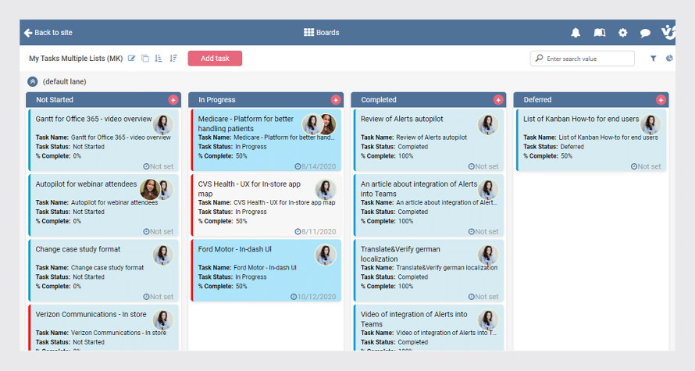Click avatar on Ford Motor card
The width and height of the screenshot is (695, 371).
point(326,255)
